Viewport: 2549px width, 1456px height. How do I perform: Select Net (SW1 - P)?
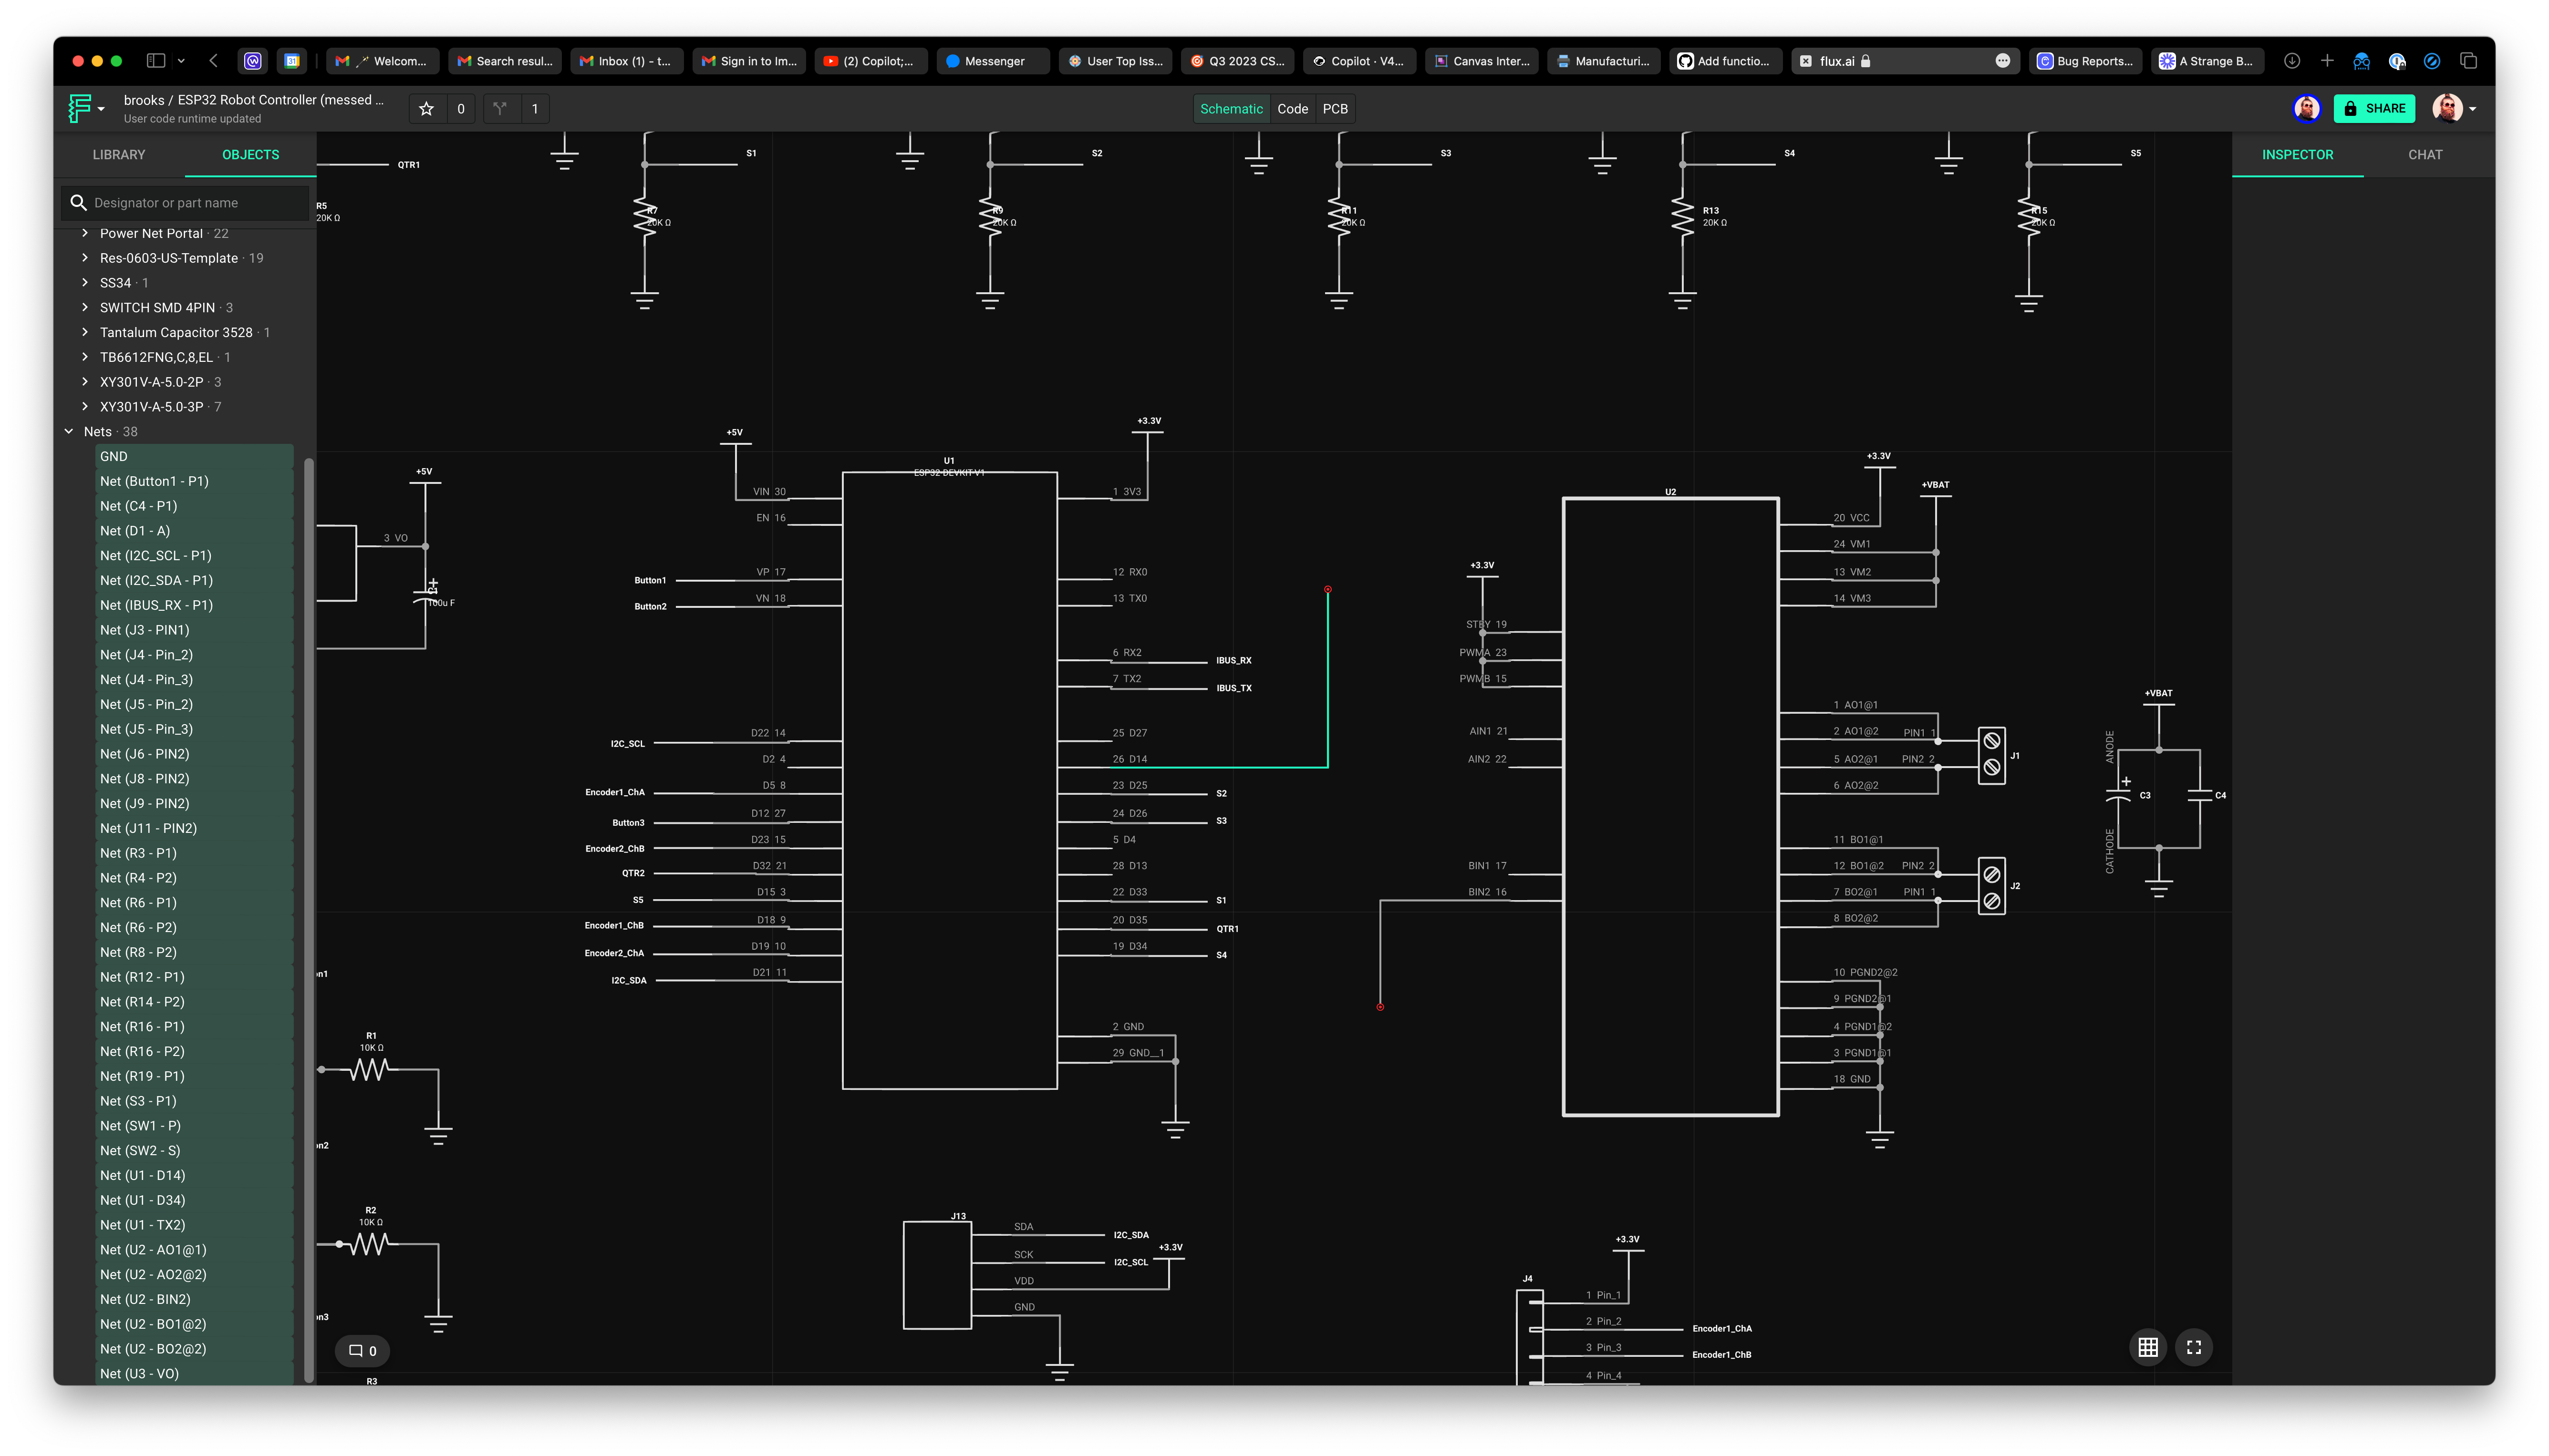point(194,1126)
